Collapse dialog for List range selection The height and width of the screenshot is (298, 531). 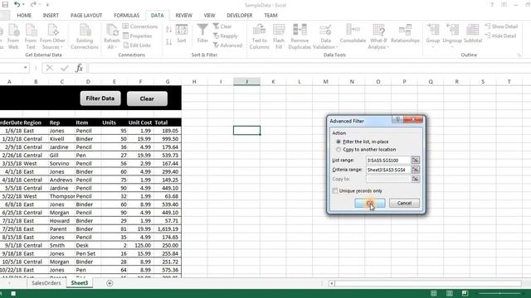coord(415,160)
